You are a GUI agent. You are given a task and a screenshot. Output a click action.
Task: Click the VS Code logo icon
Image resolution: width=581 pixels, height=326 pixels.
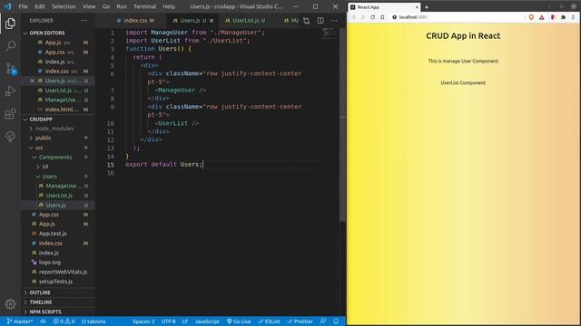coord(8,6)
